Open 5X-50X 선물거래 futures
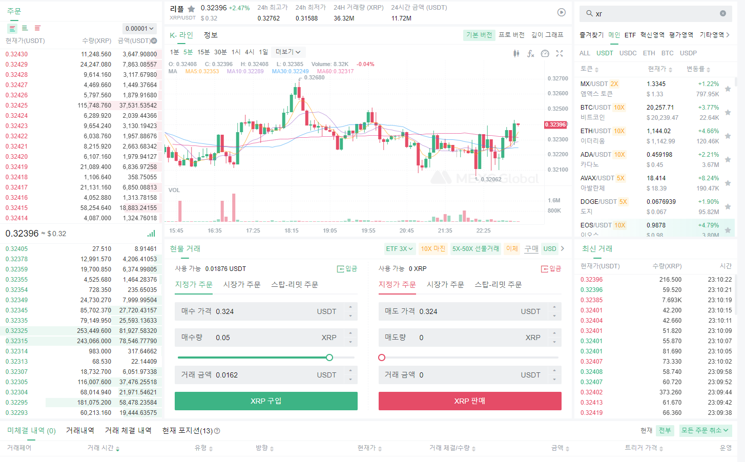The height and width of the screenshot is (462, 745). pyautogui.click(x=475, y=249)
